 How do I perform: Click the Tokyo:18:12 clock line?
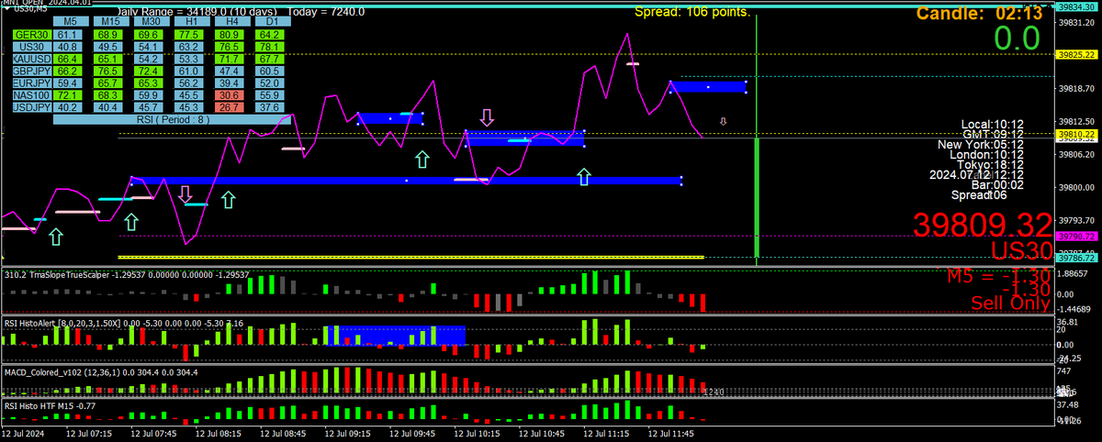click(991, 165)
